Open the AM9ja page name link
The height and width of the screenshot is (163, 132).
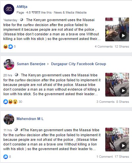coord(22,7)
